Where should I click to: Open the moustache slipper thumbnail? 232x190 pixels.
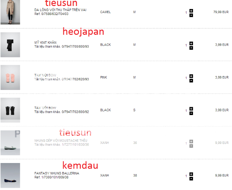(x=10, y=143)
